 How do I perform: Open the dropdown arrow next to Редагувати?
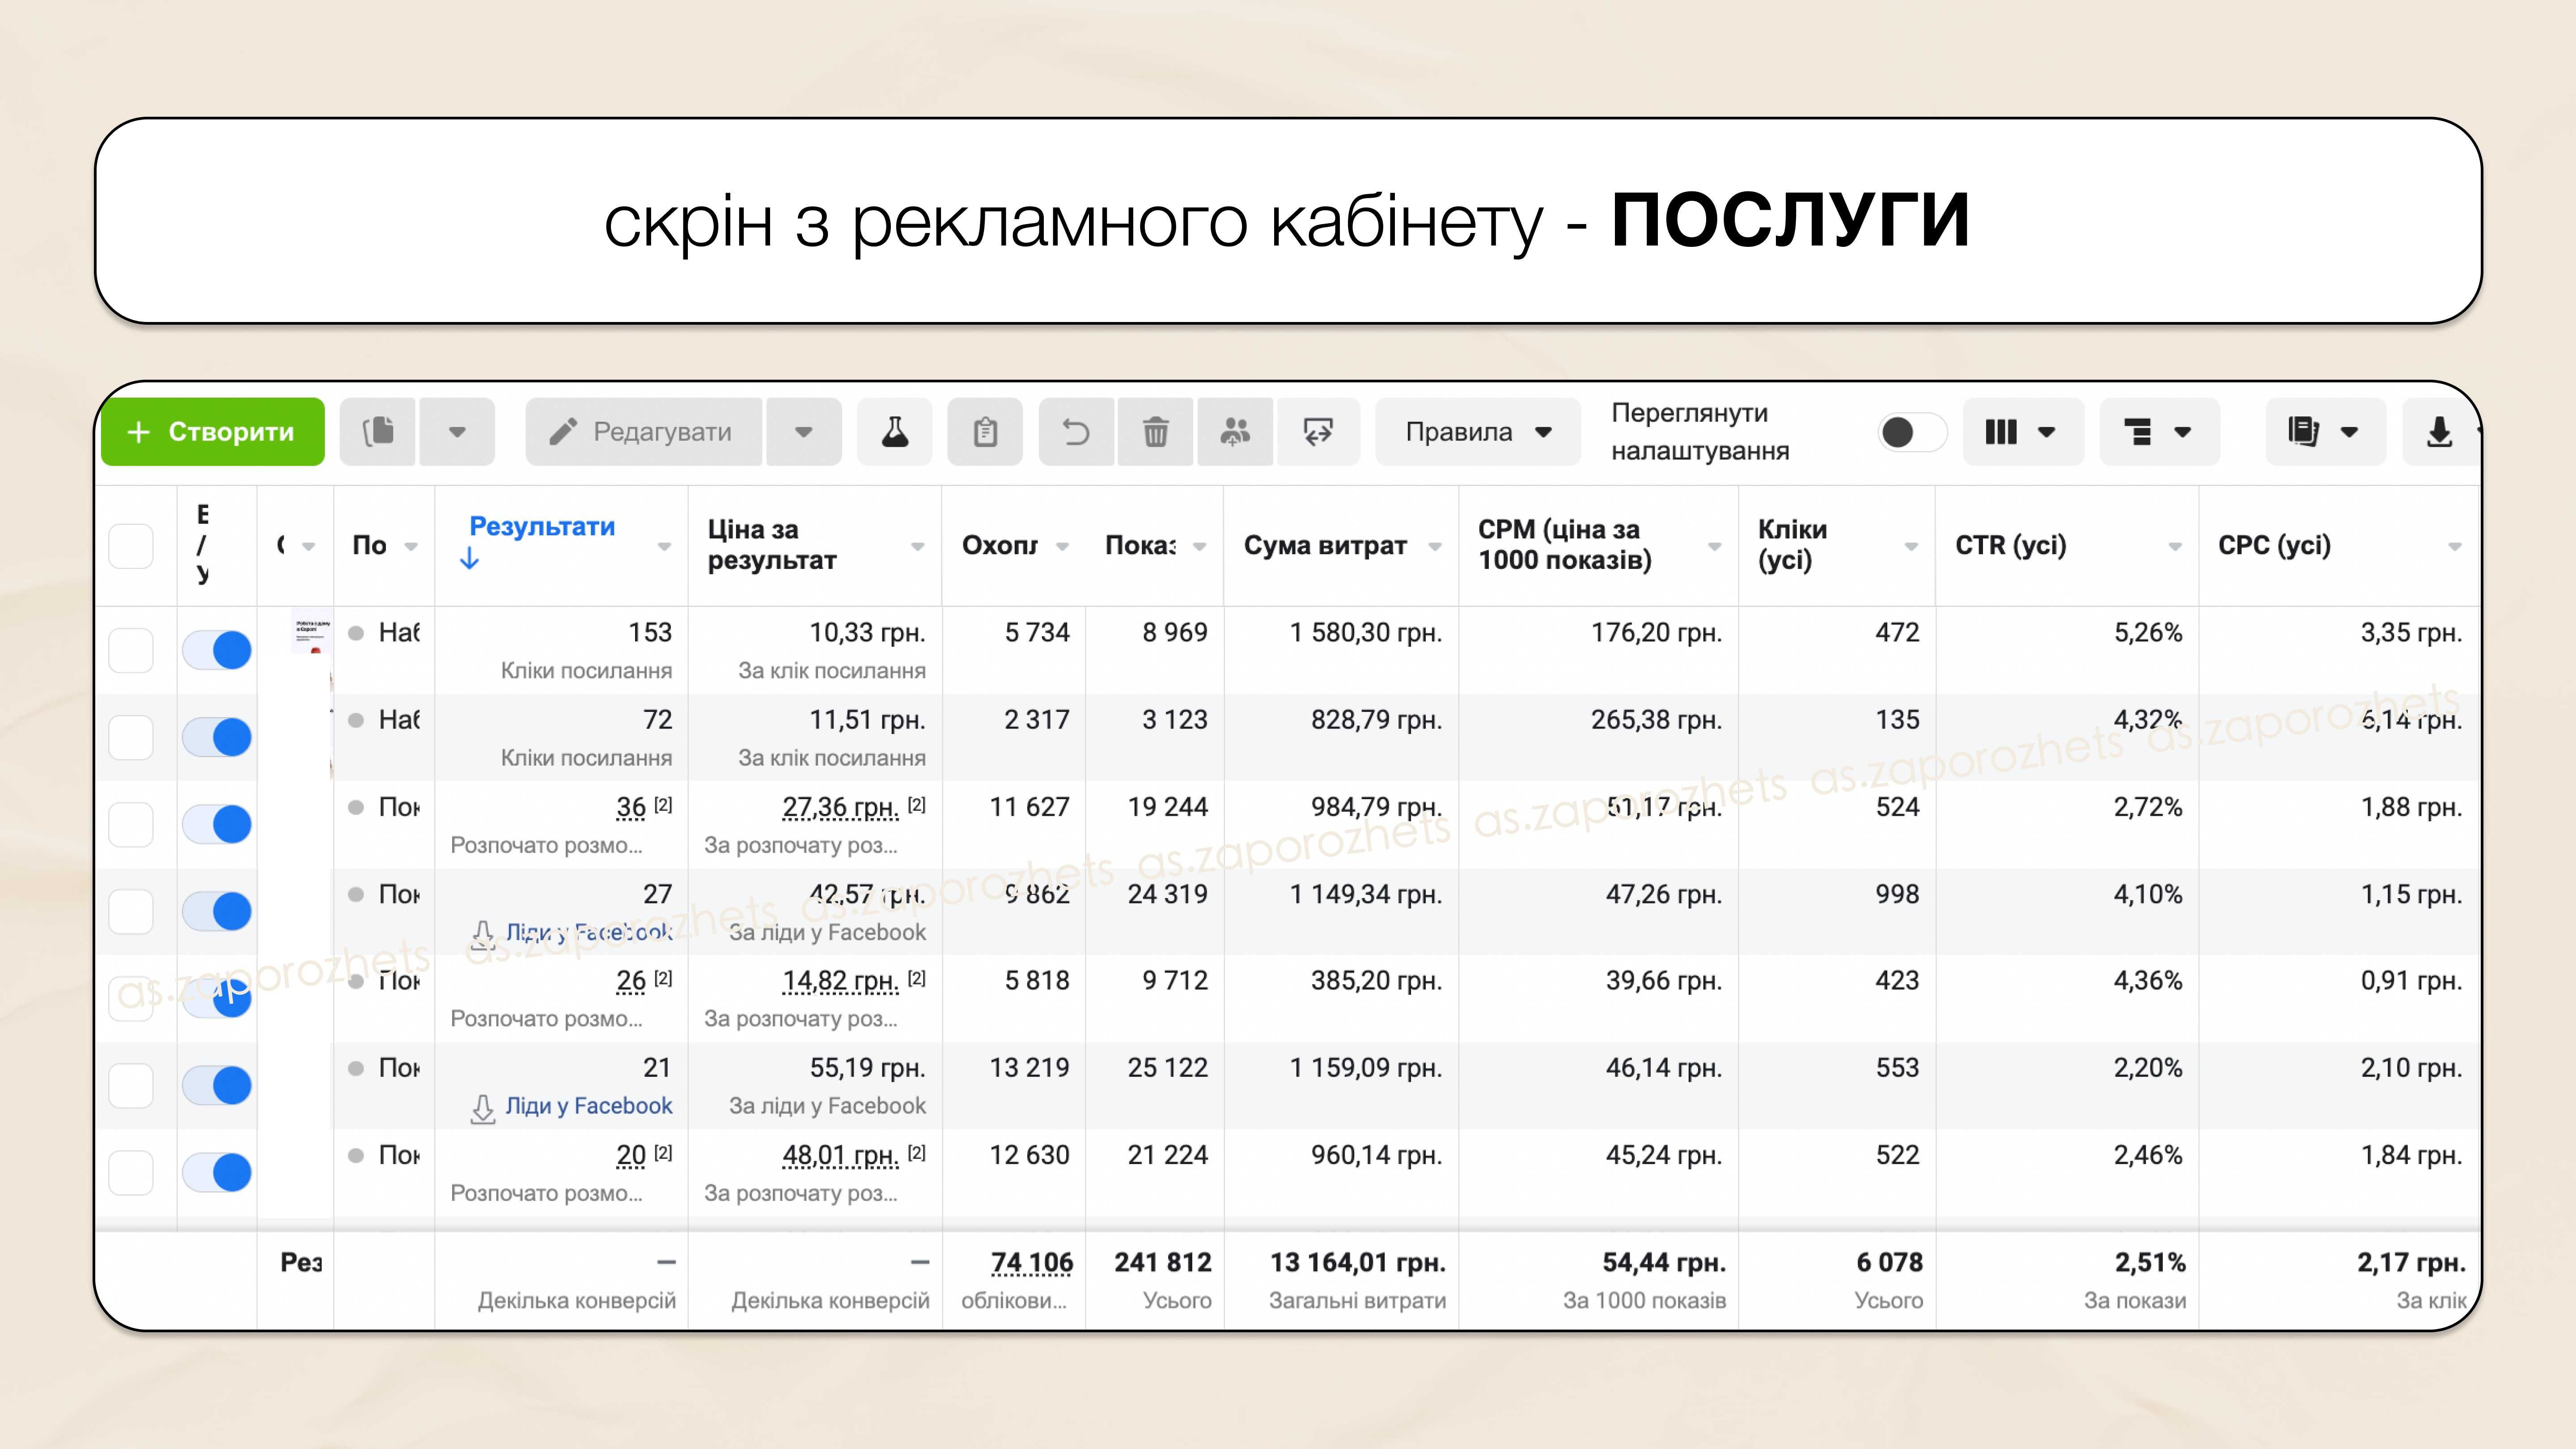click(x=804, y=432)
